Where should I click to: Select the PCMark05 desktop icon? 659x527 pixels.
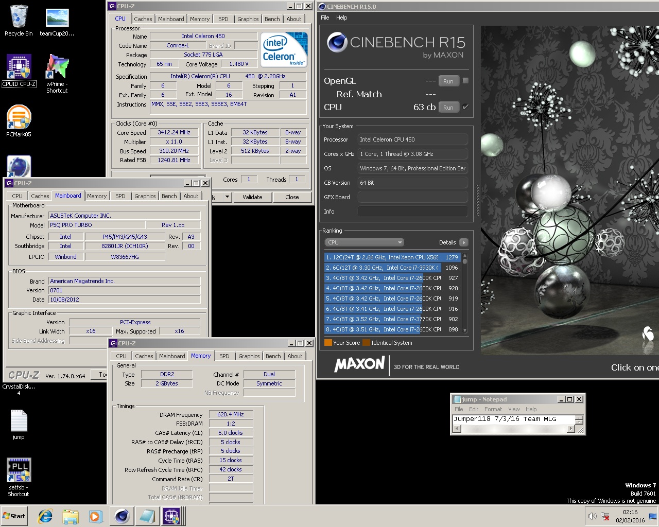pos(19,121)
